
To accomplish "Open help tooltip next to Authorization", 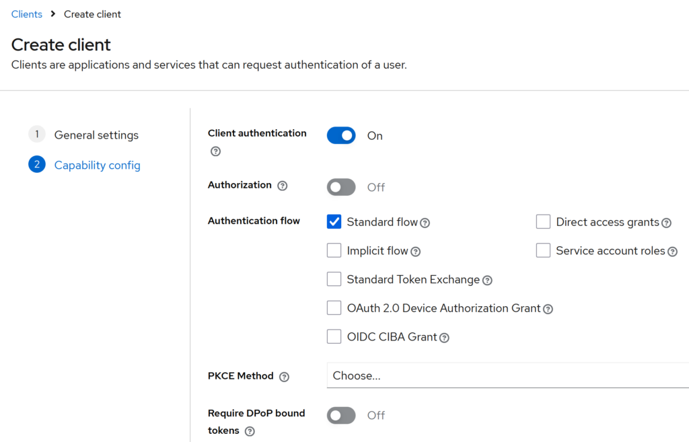I will tap(283, 186).
